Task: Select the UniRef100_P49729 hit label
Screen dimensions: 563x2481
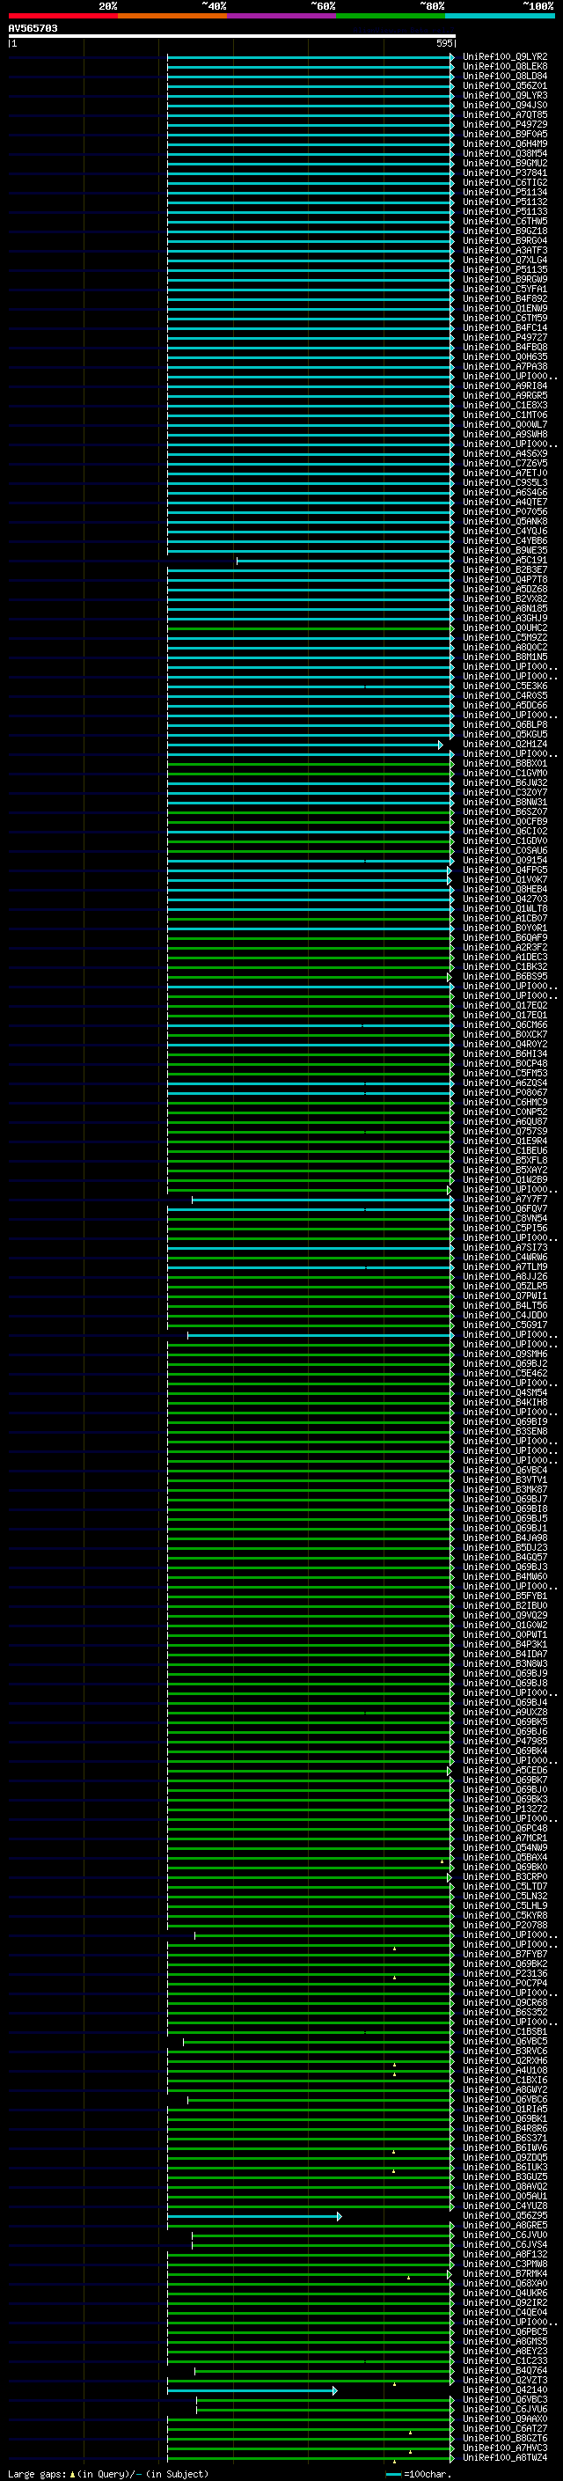Action: (504, 124)
